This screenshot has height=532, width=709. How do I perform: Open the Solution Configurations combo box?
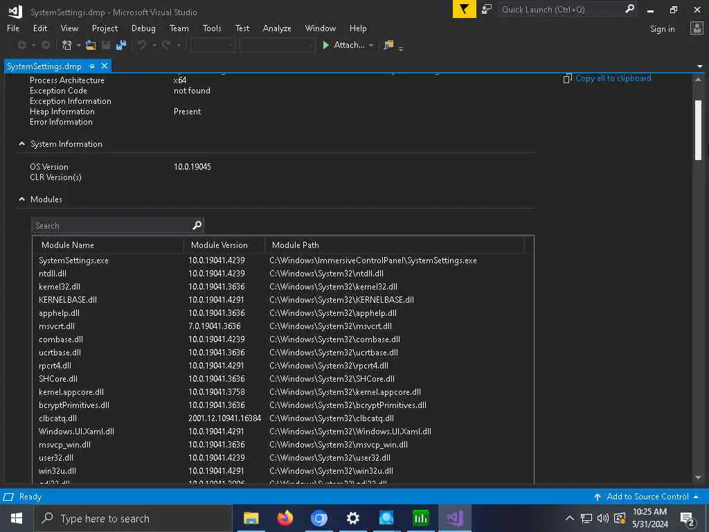(213, 45)
